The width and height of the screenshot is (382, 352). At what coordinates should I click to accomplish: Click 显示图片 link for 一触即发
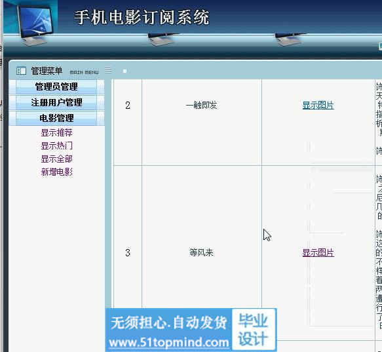(318, 106)
